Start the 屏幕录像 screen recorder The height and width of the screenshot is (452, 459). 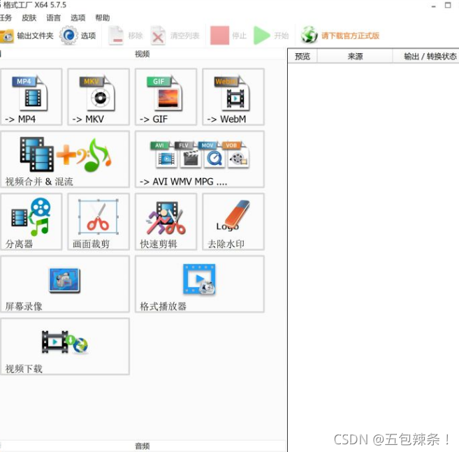65,284
